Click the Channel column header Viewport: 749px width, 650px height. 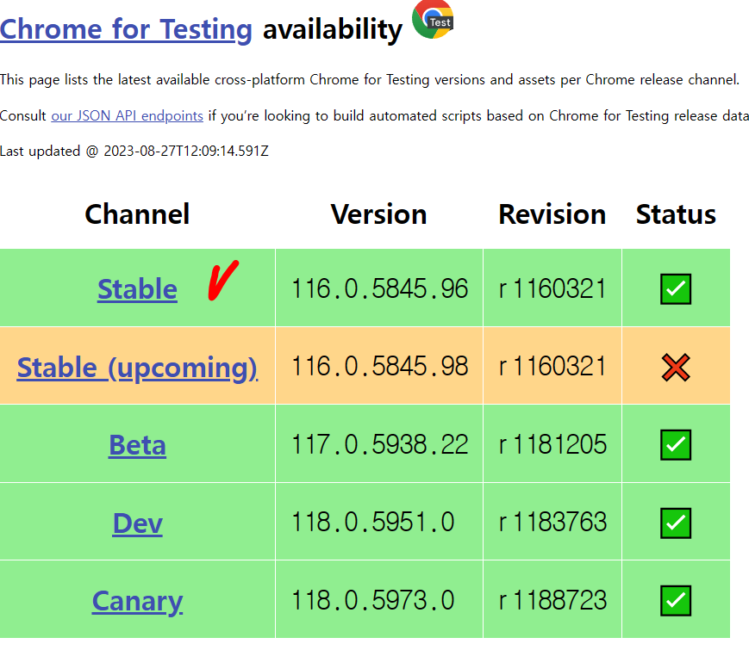point(138,214)
